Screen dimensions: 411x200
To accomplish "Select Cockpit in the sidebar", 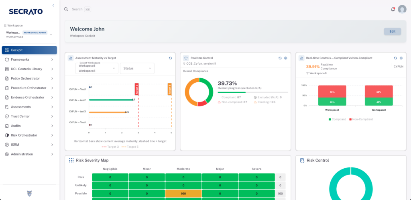I will pos(29,50).
